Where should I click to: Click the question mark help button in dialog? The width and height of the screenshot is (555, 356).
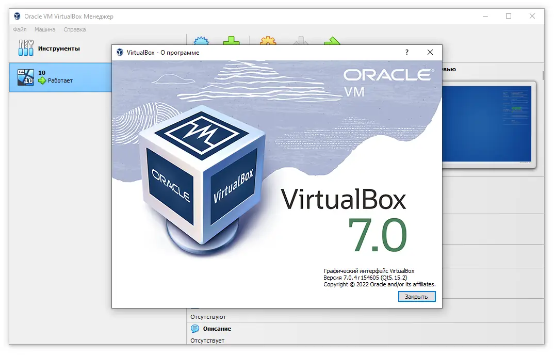click(x=407, y=53)
